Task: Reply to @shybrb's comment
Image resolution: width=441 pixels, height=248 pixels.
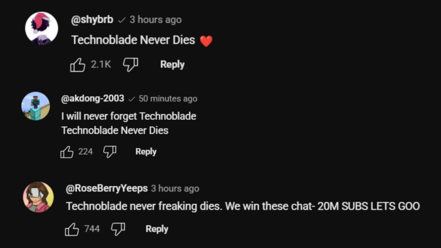Action: coord(172,64)
